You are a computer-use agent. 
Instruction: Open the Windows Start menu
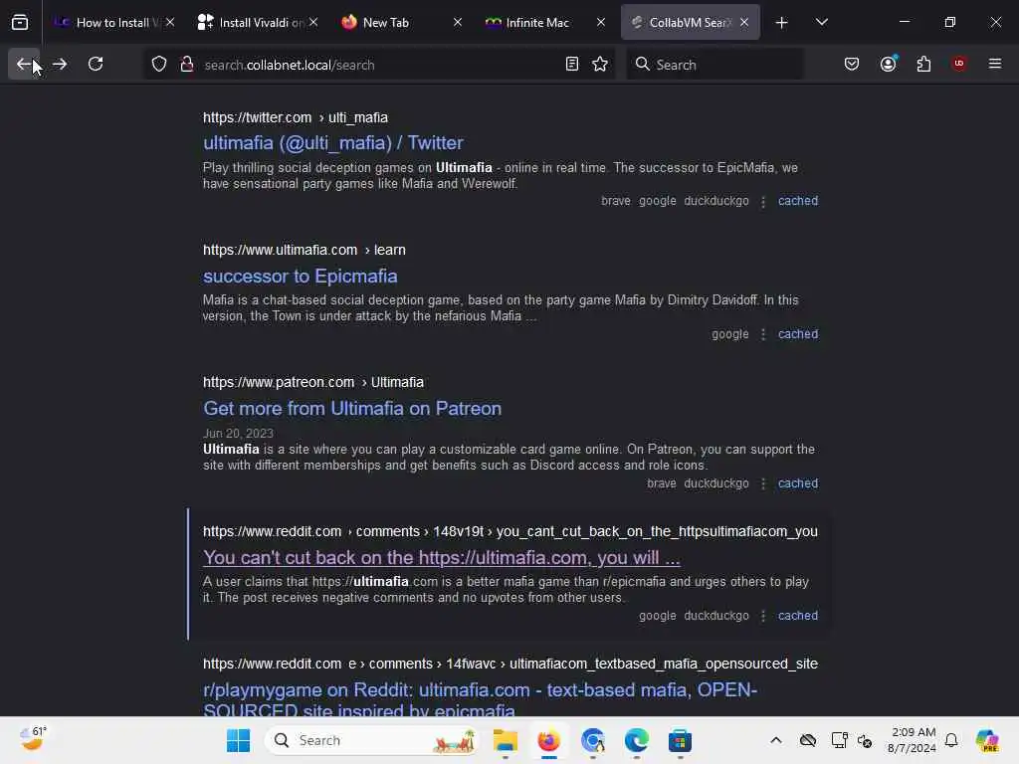(239, 740)
